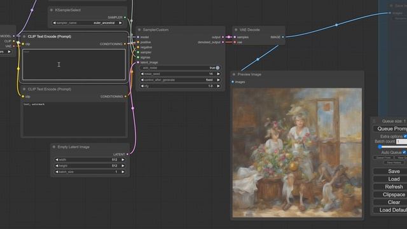Click the generated painting preview image
The width and height of the screenshot is (407, 229).
coord(297,153)
